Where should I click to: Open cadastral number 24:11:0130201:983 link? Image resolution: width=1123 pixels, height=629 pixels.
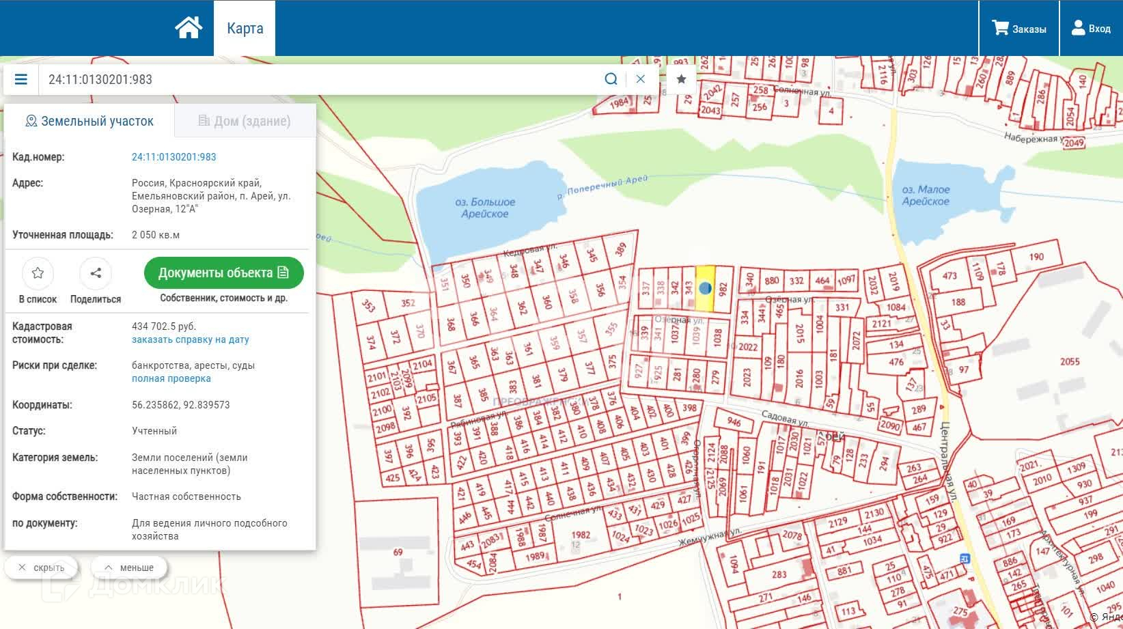pos(174,157)
